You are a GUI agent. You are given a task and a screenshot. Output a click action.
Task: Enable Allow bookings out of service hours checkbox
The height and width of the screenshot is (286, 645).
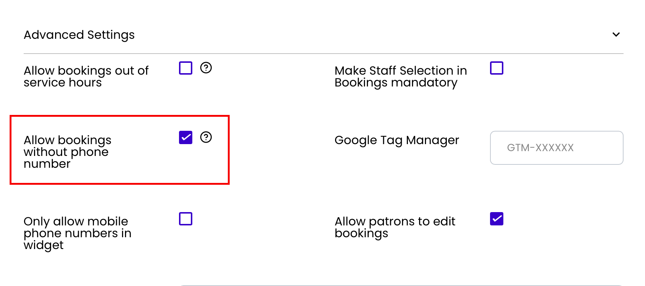(186, 68)
